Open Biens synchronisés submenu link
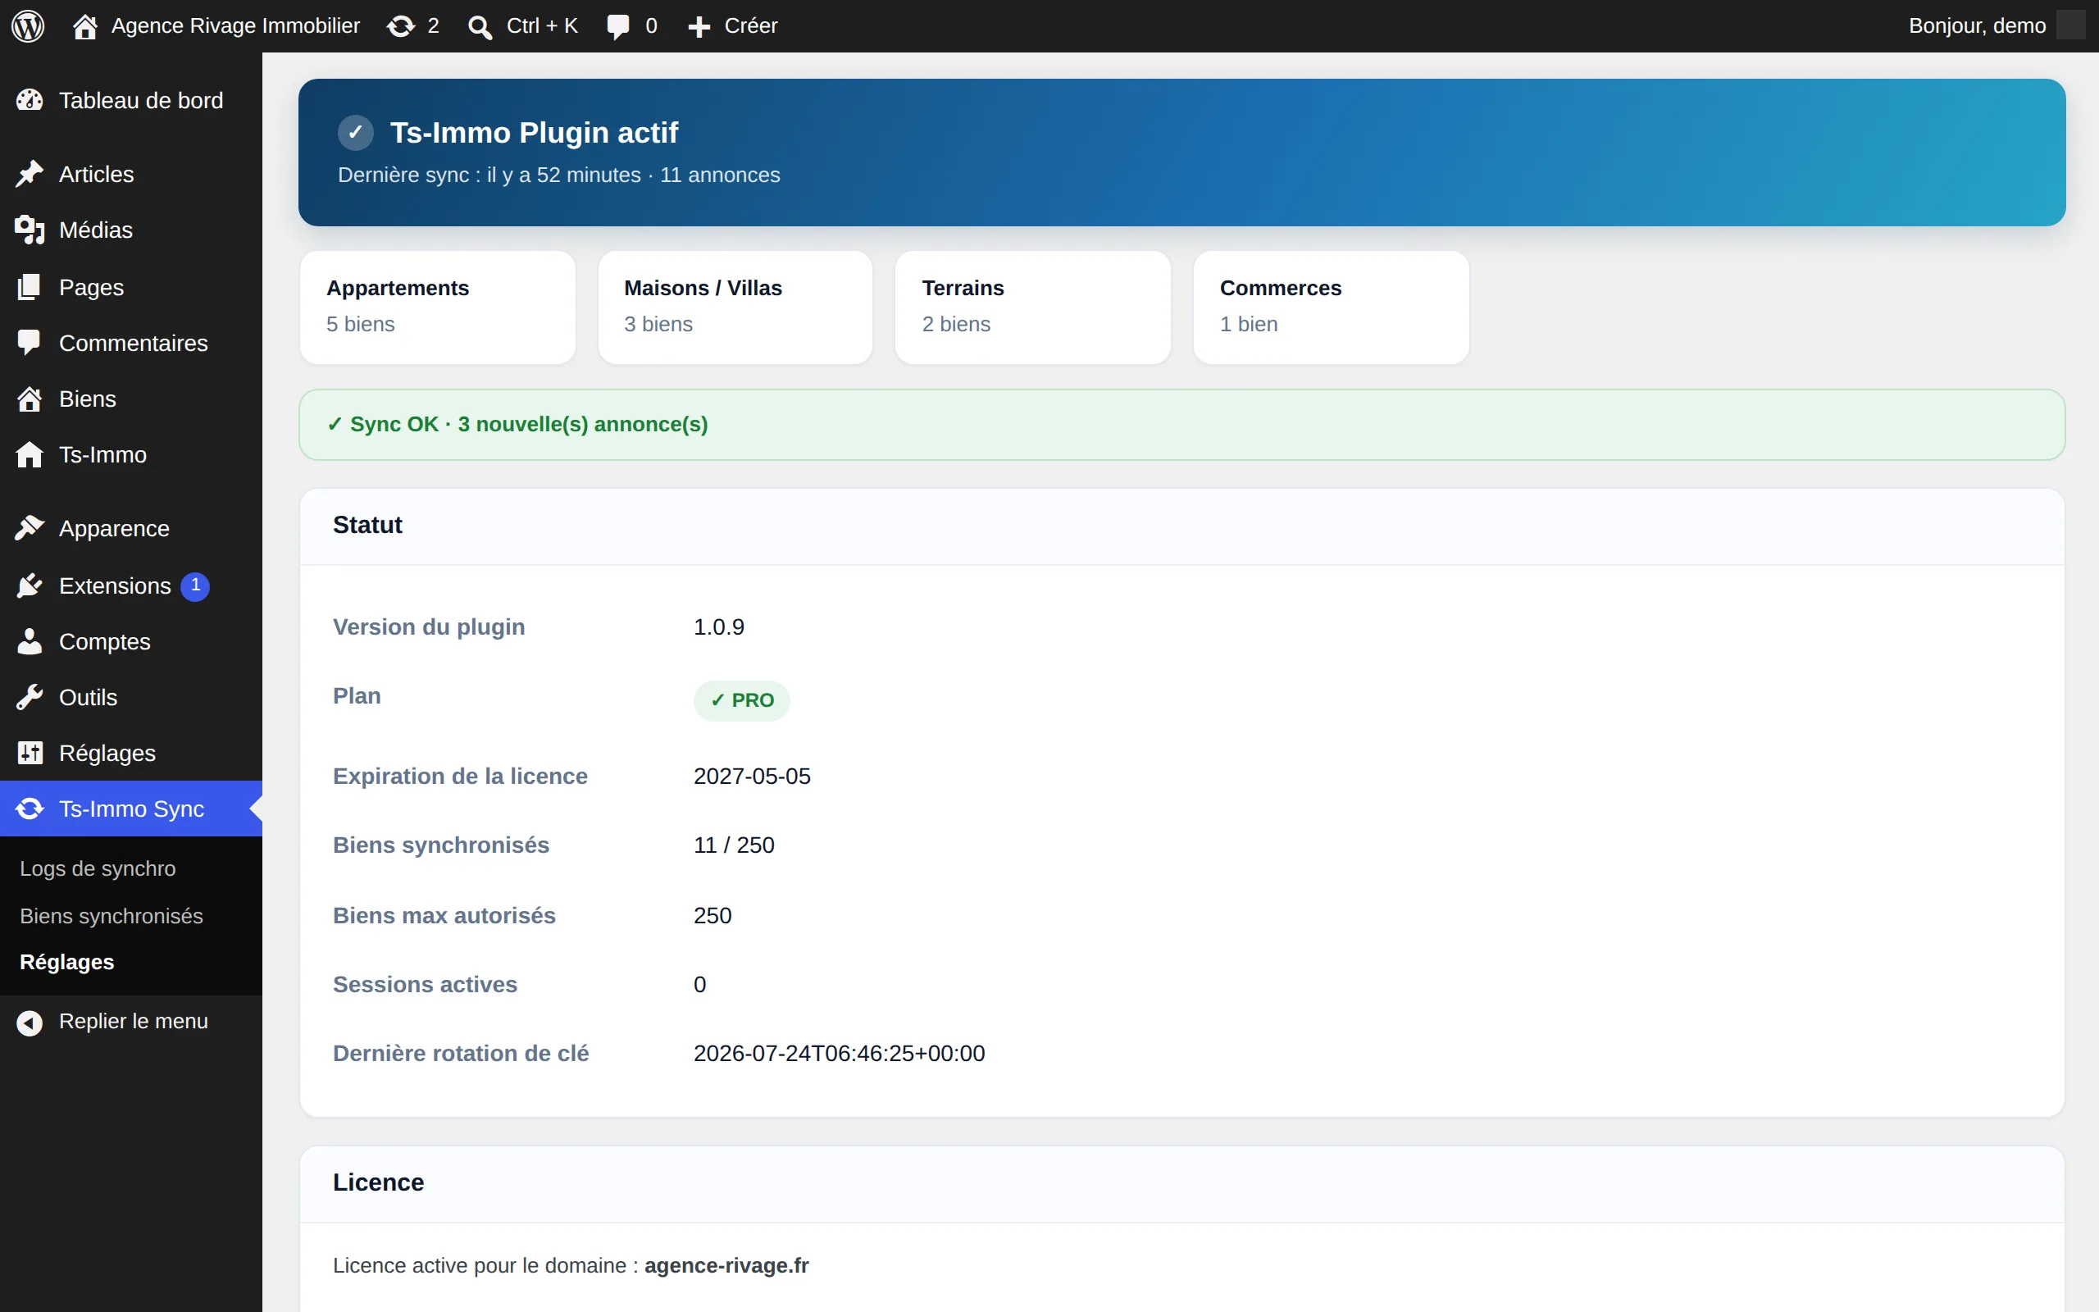The width and height of the screenshot is (2099, 1312). 111,915
